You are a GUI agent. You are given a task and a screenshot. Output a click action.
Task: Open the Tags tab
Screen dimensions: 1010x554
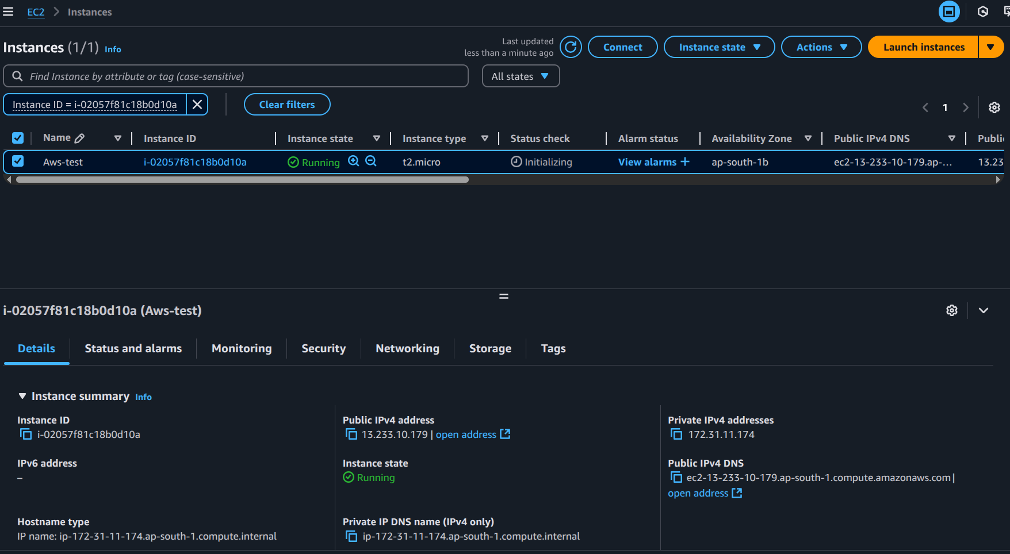click(x=553, y=348)
